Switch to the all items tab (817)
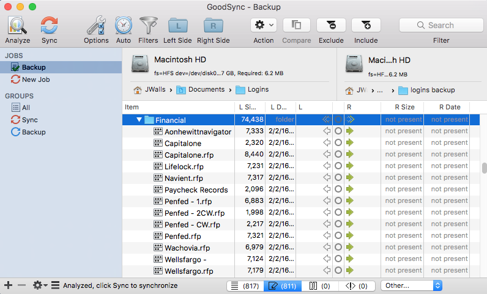The image size is (487, 294). pyautogui.click(x=245, y=285)
